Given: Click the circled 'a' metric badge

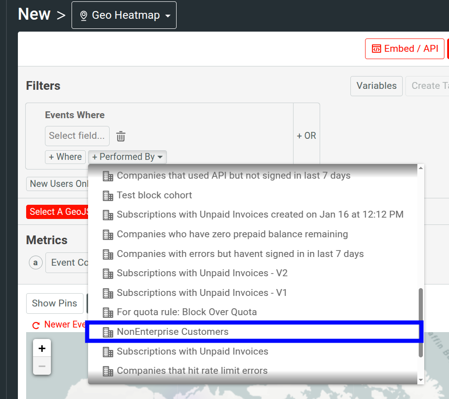Looking at the screenshot, I should coord(35,262).
